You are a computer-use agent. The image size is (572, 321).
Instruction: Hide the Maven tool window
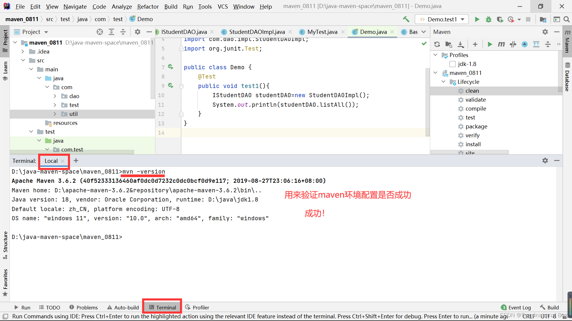click(557, 32)
